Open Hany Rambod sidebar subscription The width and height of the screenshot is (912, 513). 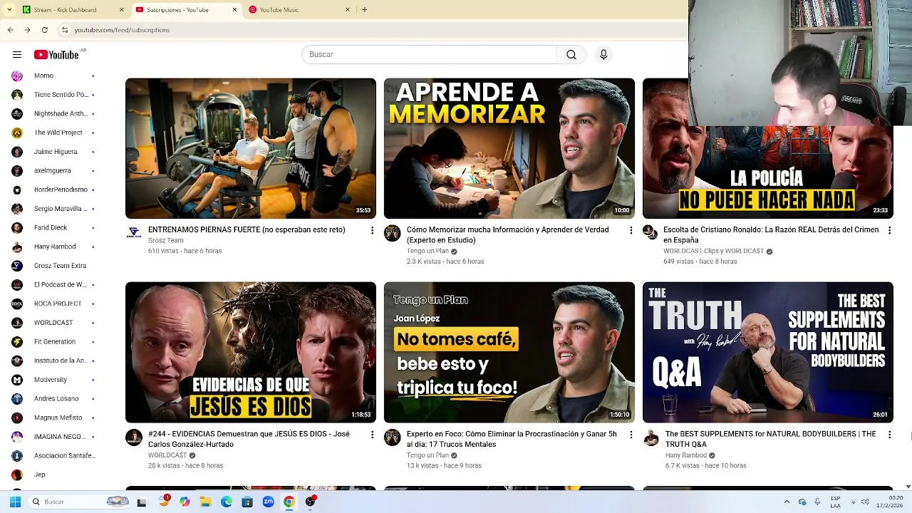53,247
